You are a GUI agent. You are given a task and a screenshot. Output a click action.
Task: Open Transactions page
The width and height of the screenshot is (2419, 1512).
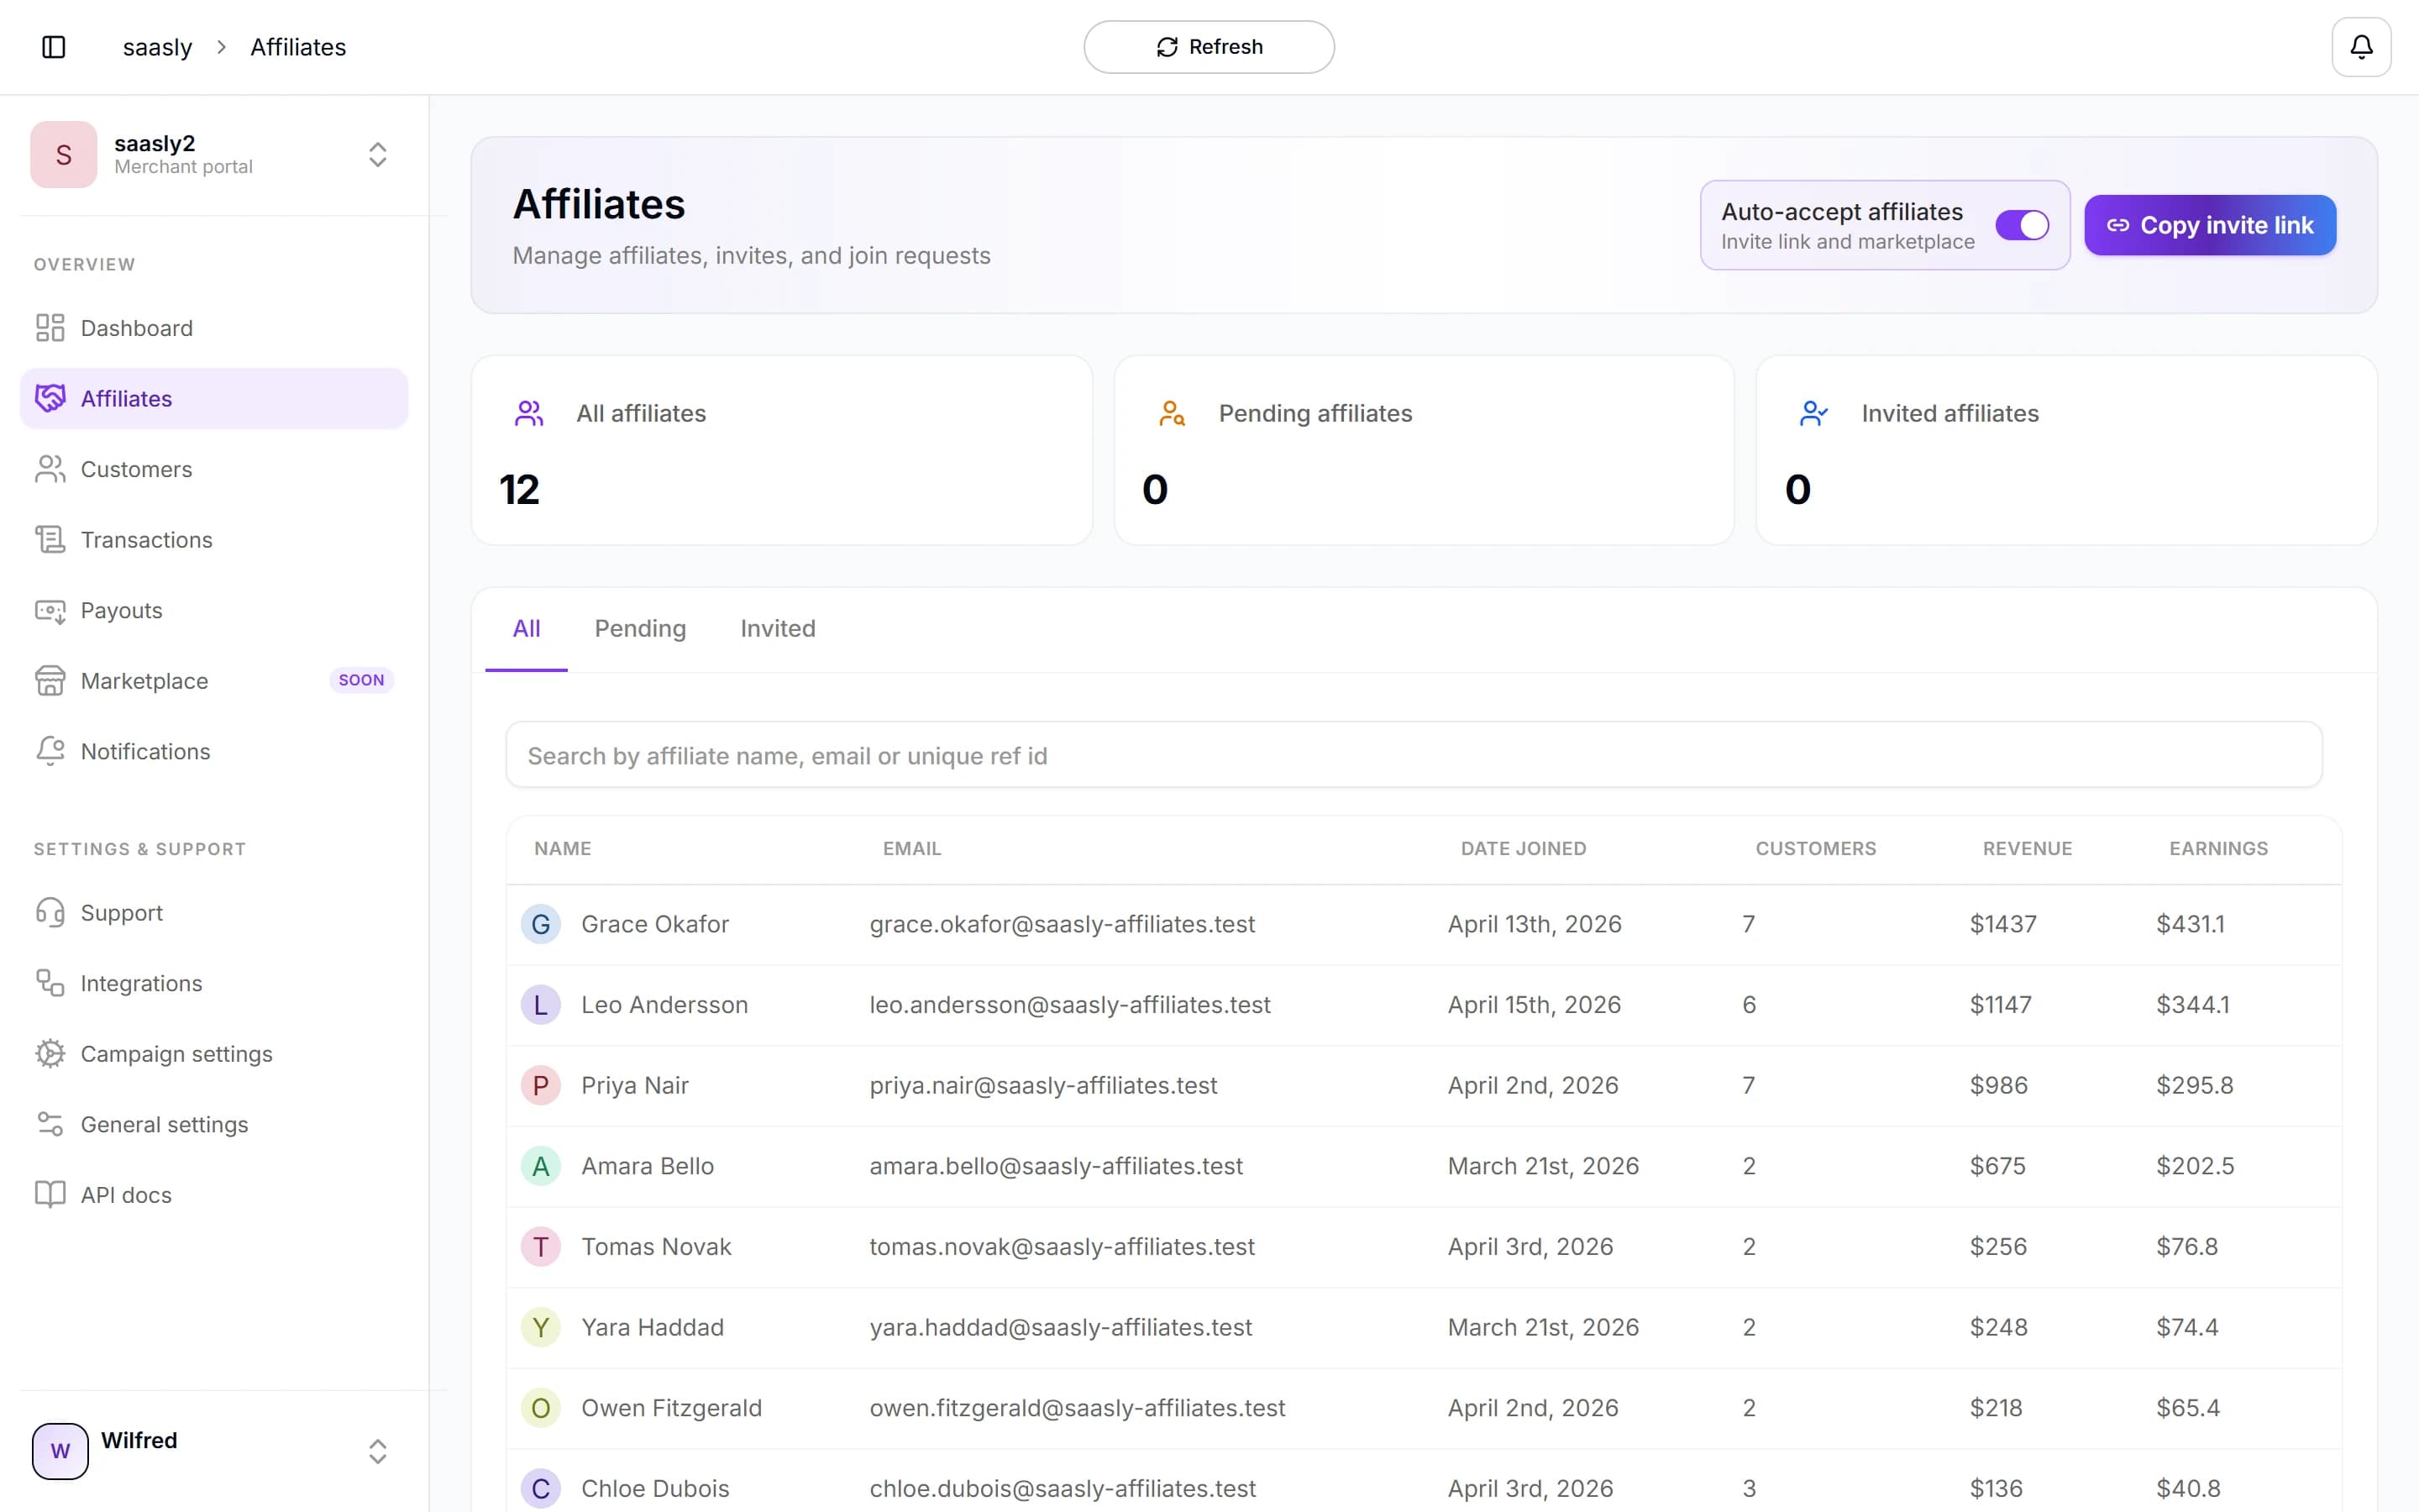pos(214,540)
